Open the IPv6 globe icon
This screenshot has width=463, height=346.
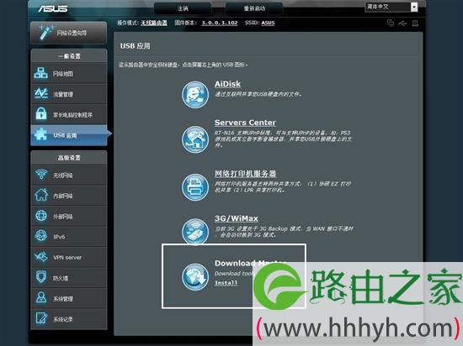(40, 236)
